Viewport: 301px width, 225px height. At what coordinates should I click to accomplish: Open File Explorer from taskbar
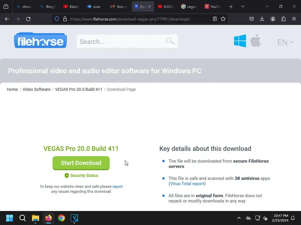coord(36,218)
